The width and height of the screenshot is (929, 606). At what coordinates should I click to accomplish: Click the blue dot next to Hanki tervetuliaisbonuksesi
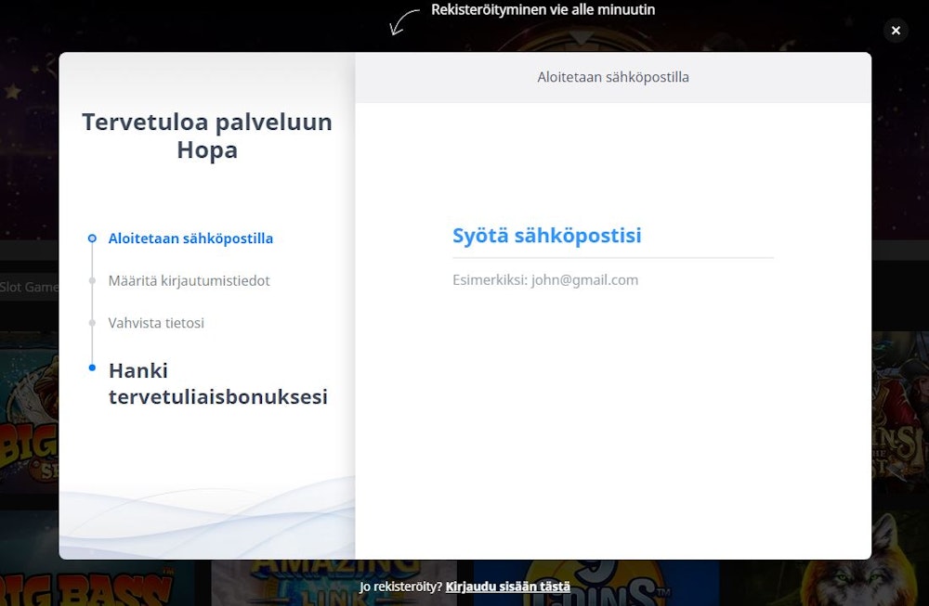tap(91, 367)
